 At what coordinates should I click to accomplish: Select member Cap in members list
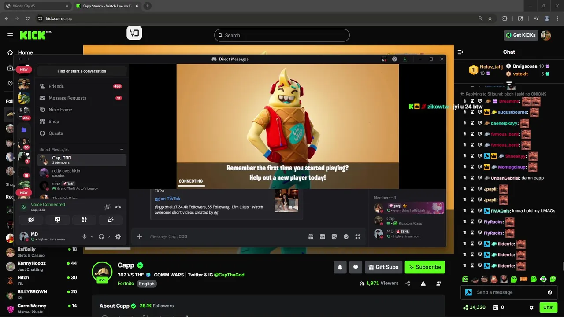409,221
